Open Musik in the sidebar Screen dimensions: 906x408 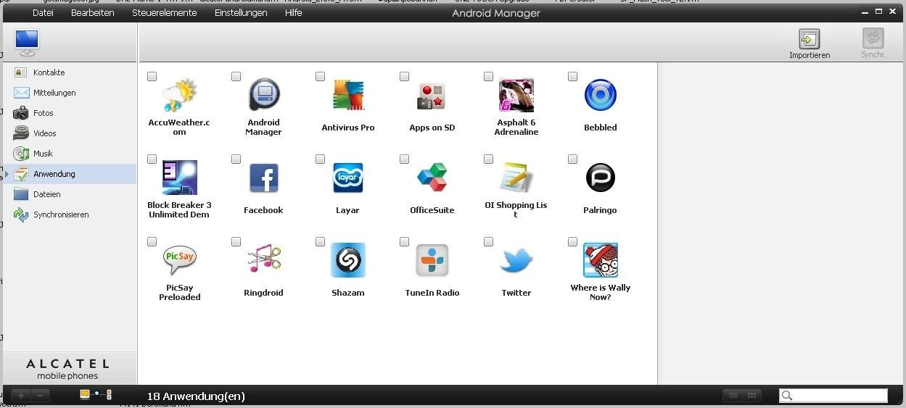click(x=70, y=154)
